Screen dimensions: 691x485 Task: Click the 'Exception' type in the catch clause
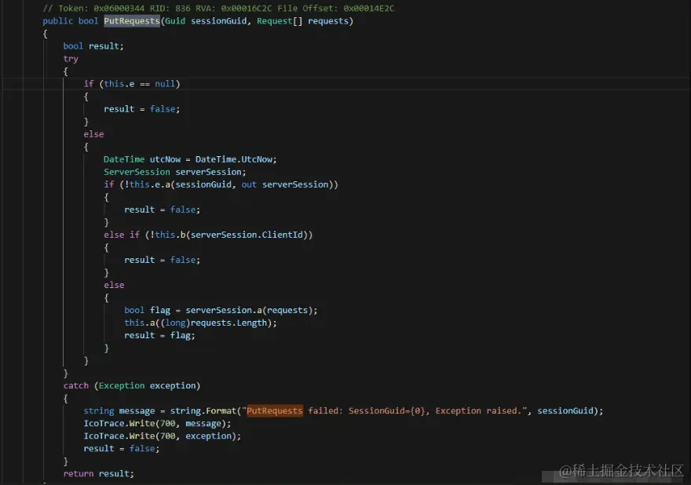coord(122,386)
